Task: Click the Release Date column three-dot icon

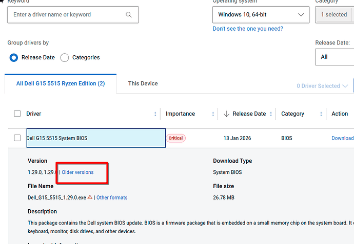Action: (270, 114)
